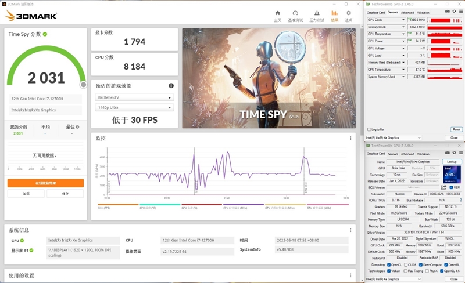This screenshot has width=465, height=283.
Task: Open the 3DMark Home page icon
Action: tap(278, 13)
